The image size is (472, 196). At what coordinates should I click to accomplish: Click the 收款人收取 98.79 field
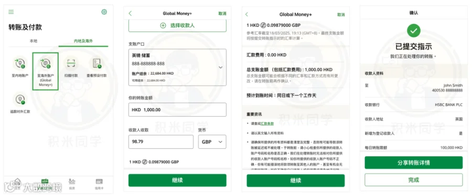(x=161, y=142)
